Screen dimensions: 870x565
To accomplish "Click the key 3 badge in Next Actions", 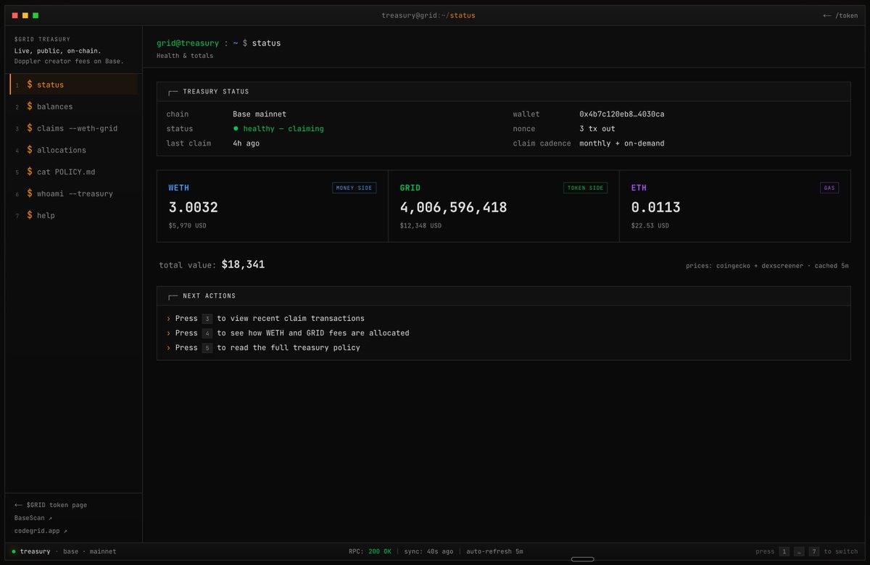I will click(x=207, y=319).
